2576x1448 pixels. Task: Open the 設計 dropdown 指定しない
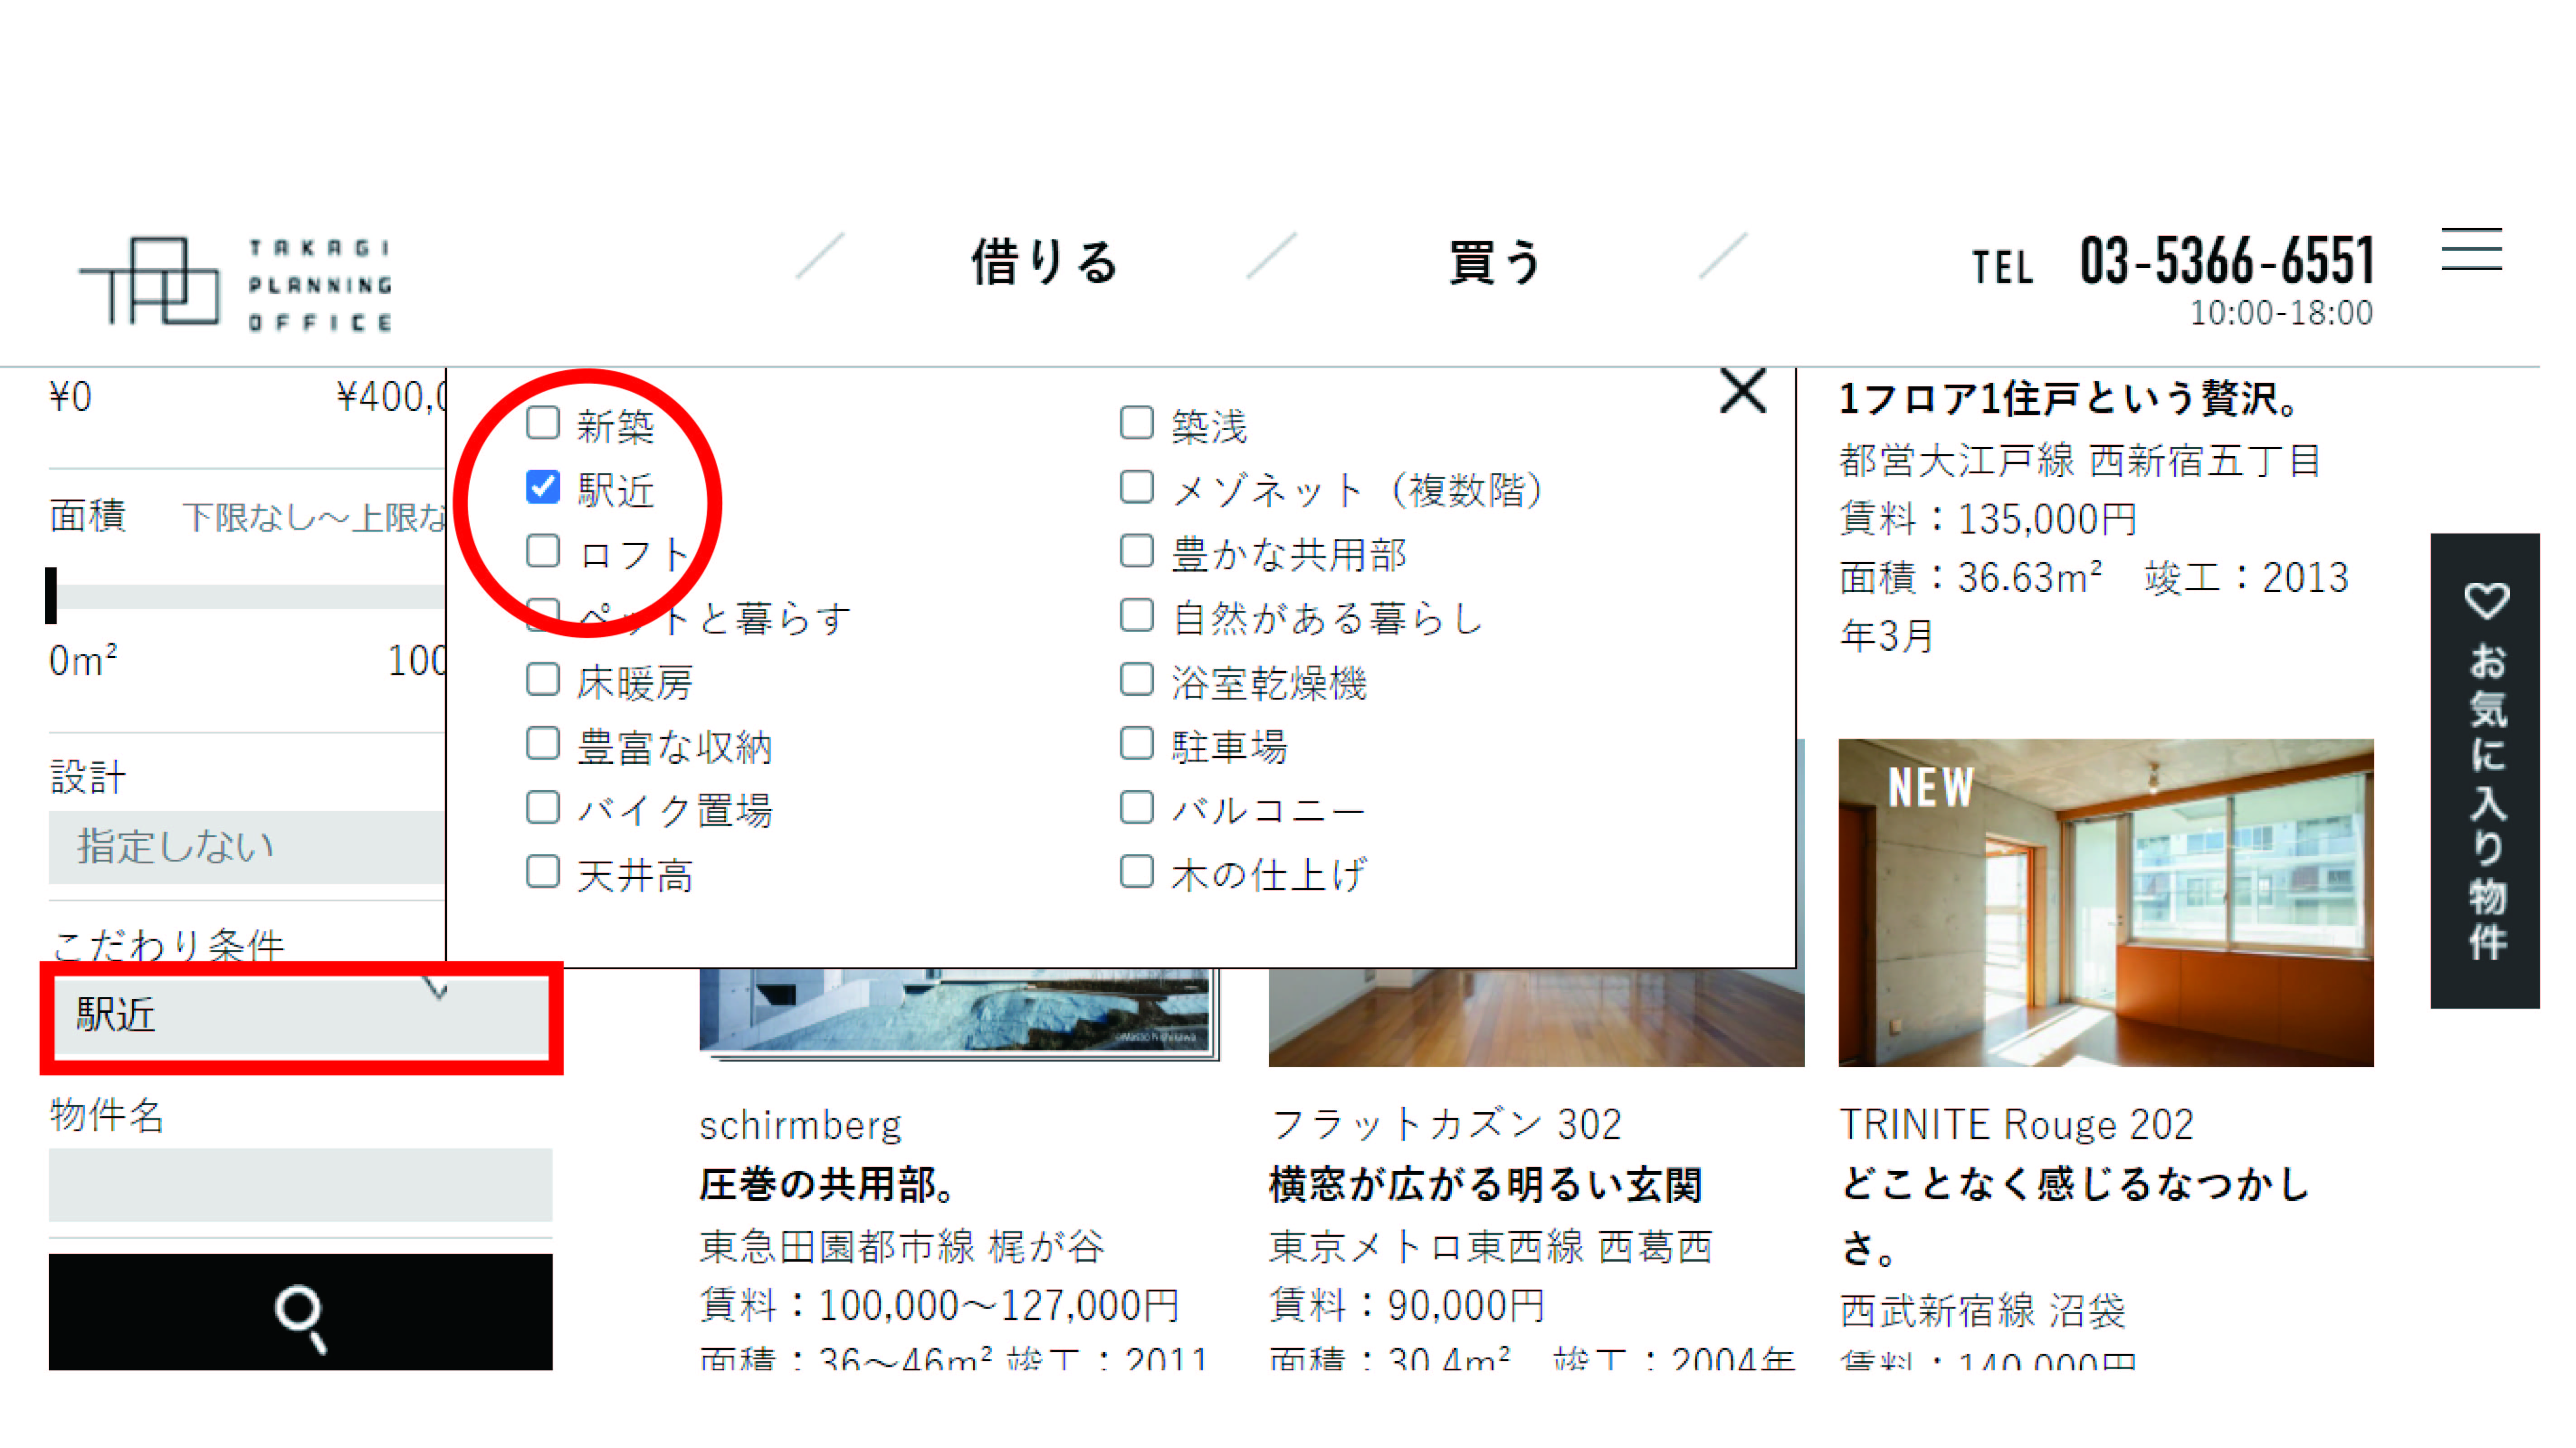247,847
